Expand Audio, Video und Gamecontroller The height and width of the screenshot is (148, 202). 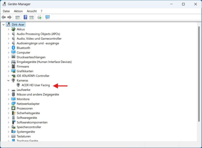coord(8,38)
